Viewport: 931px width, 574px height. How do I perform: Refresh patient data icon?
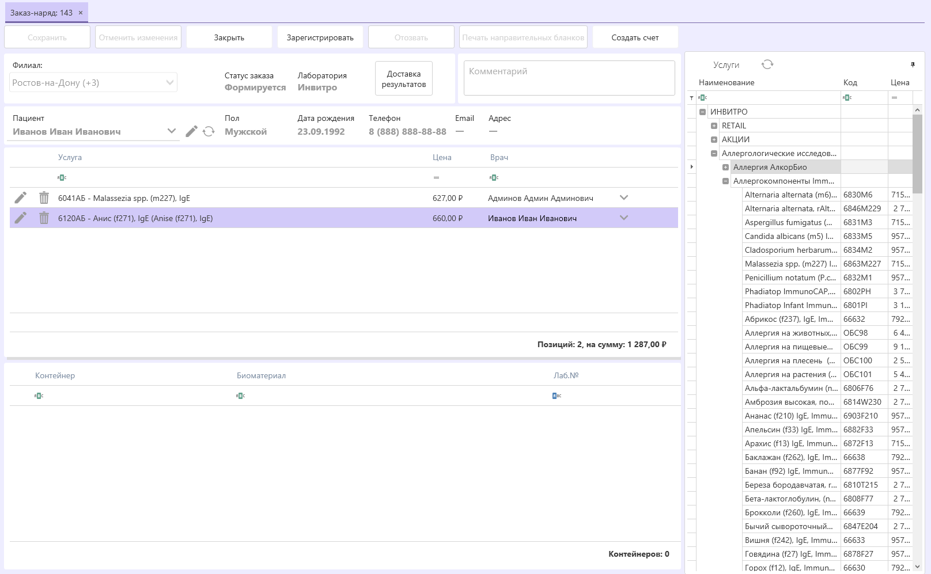(x=209, y=131)
